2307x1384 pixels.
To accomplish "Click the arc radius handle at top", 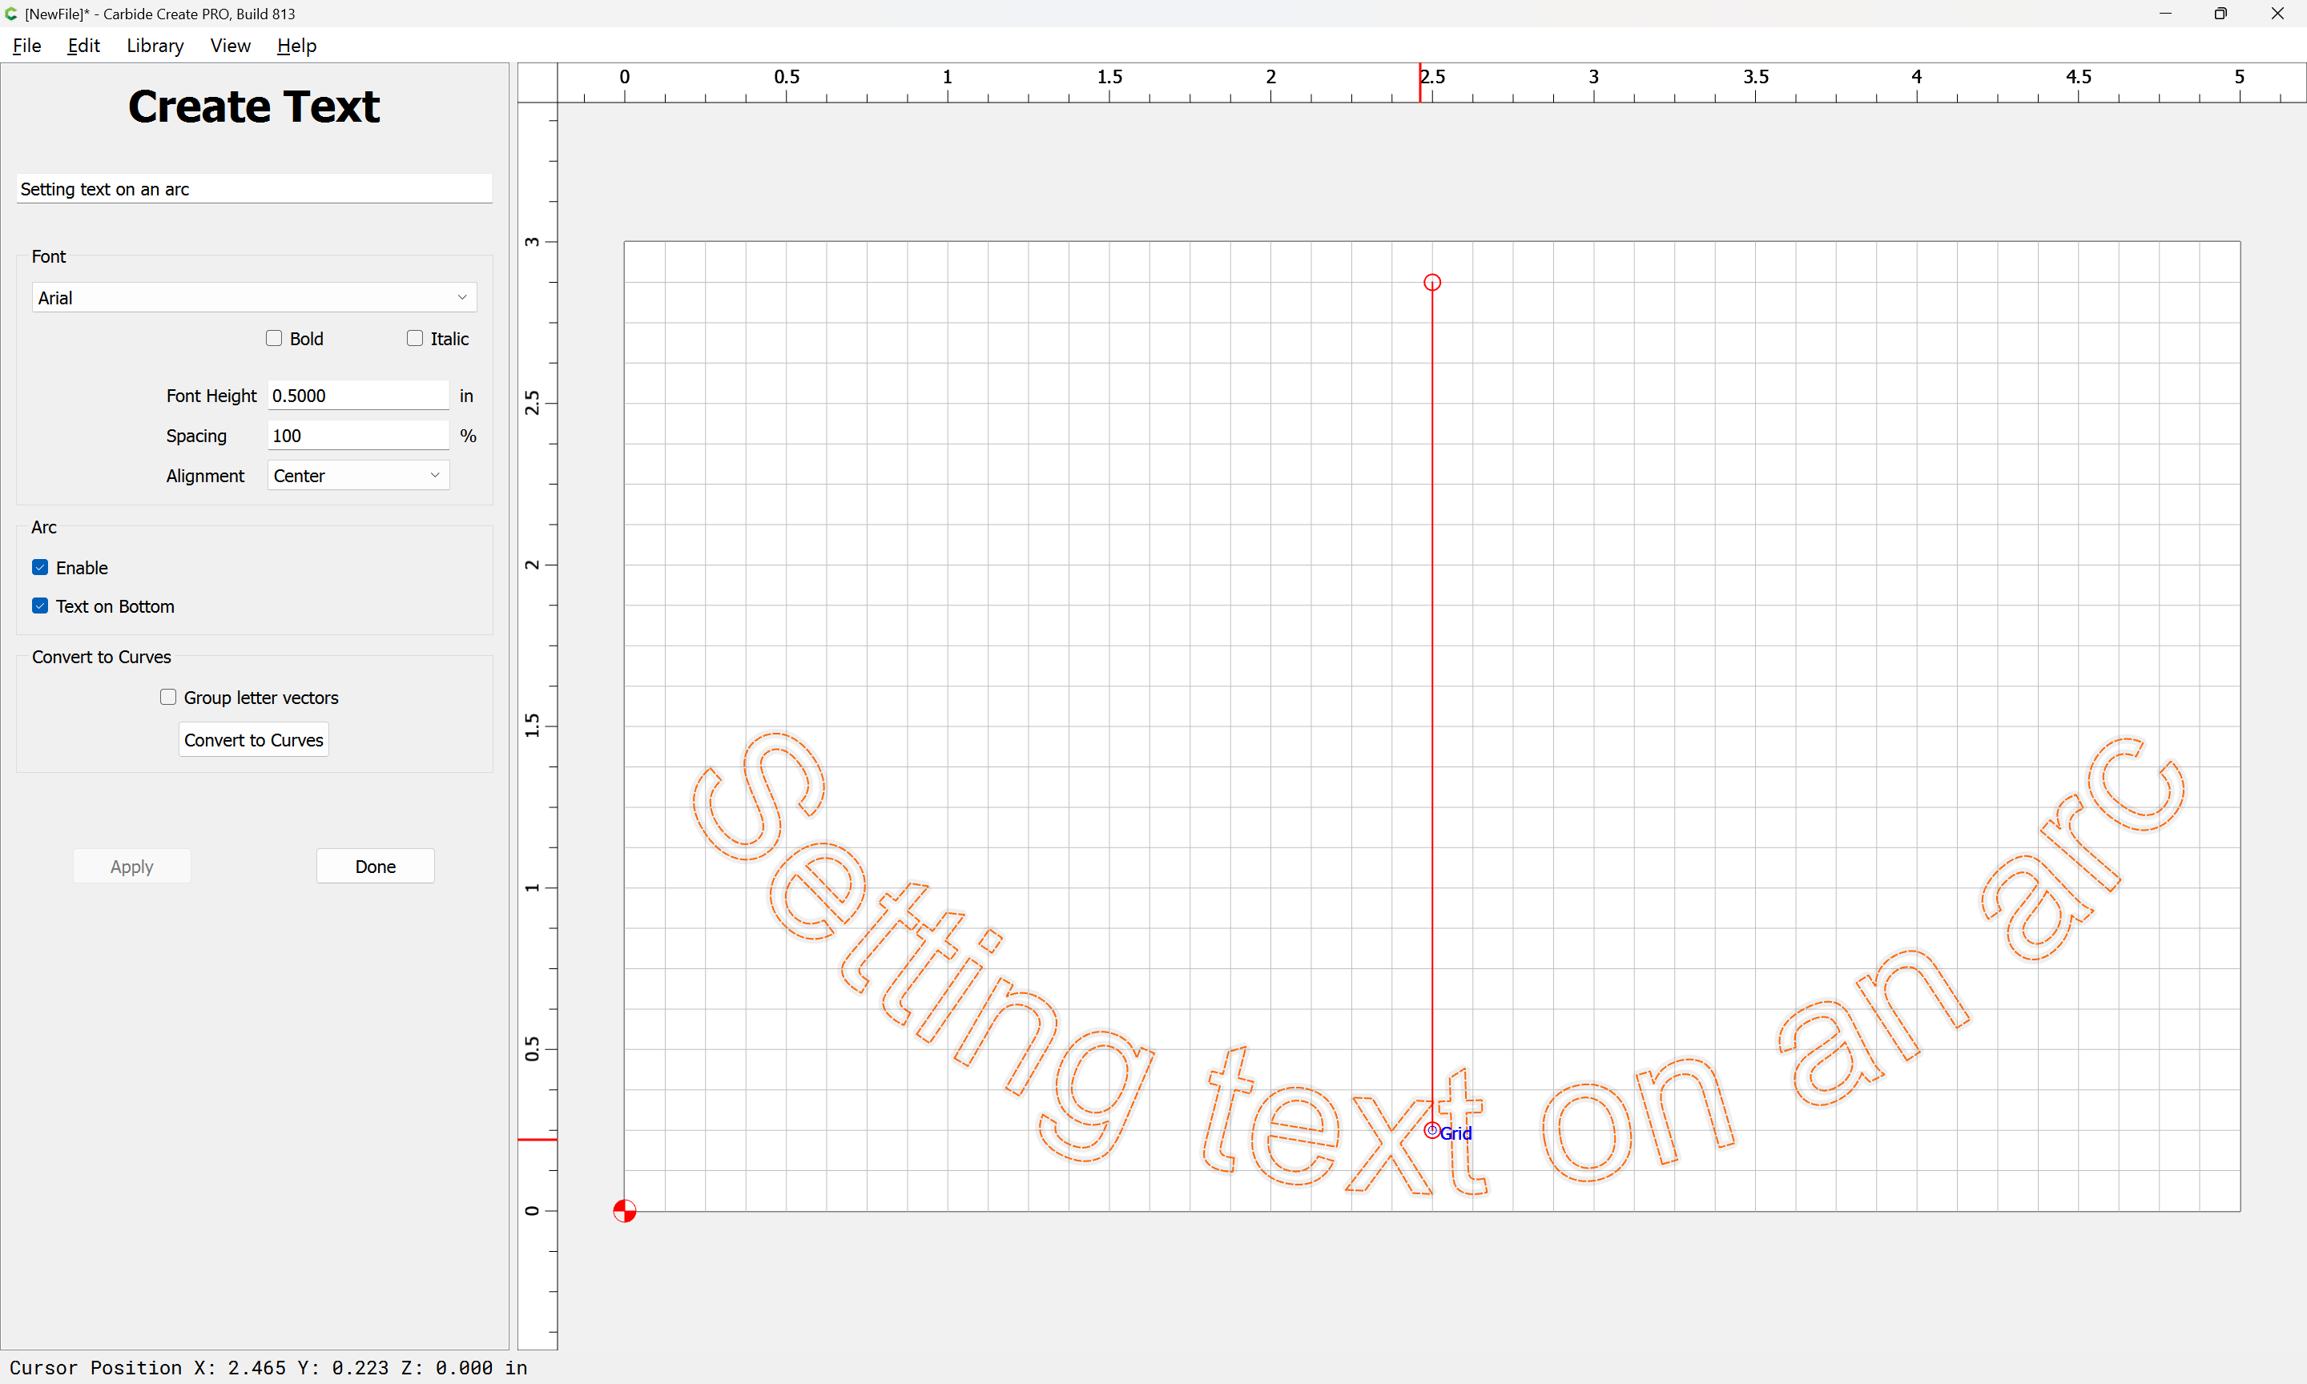I will [x=1432, y=283].
